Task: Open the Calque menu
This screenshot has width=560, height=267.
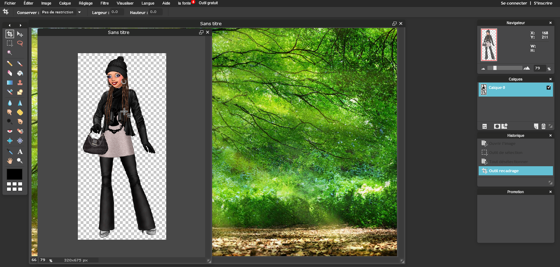Action: point(65,3)
